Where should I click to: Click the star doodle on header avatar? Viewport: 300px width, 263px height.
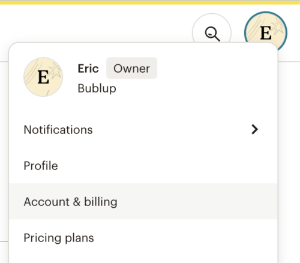(x=278, y=26)
